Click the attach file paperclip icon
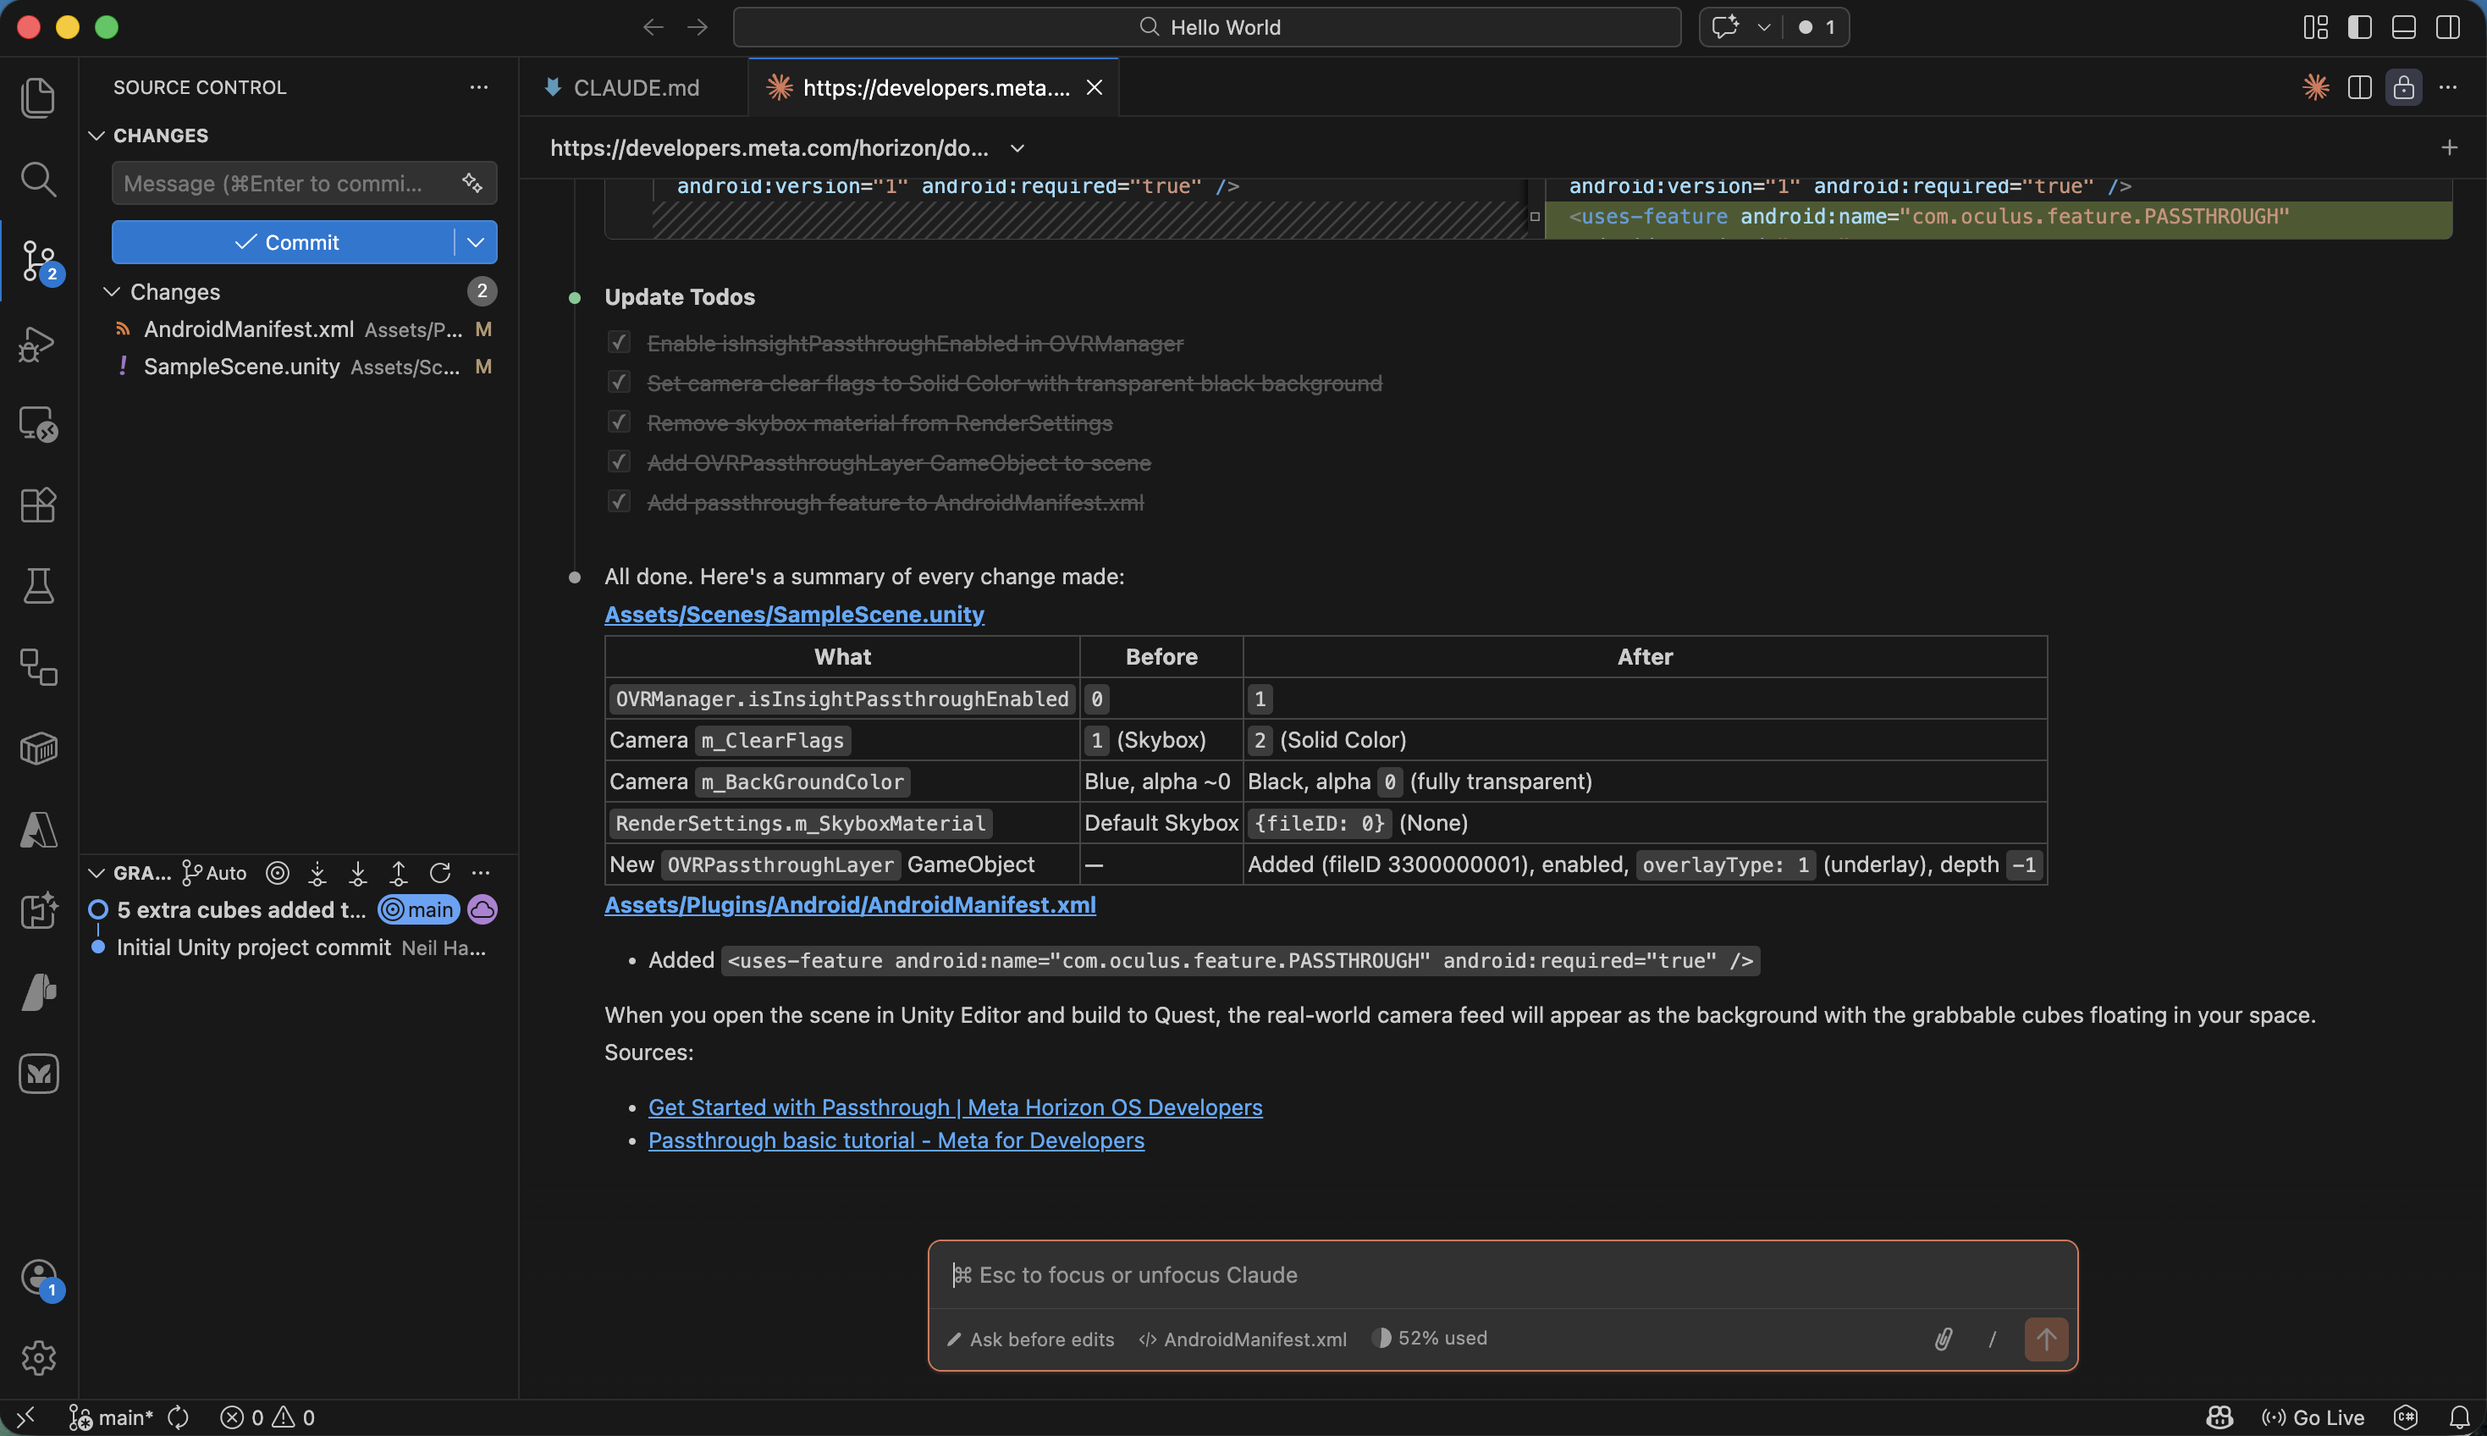2487x1436 pixels. coord(1943,1339)
